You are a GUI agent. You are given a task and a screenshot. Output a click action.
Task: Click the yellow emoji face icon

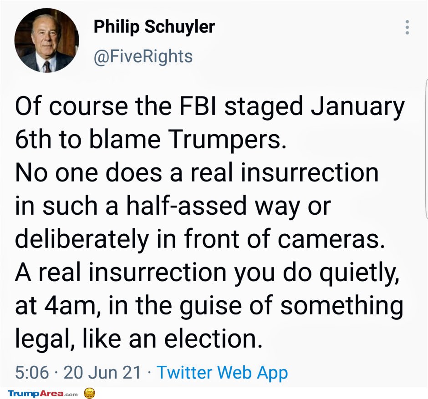click(89, 393)
